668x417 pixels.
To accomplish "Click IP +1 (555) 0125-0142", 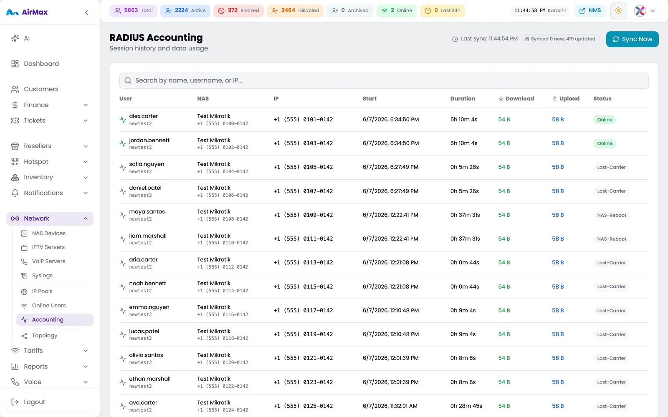I will tap(303, 406).
